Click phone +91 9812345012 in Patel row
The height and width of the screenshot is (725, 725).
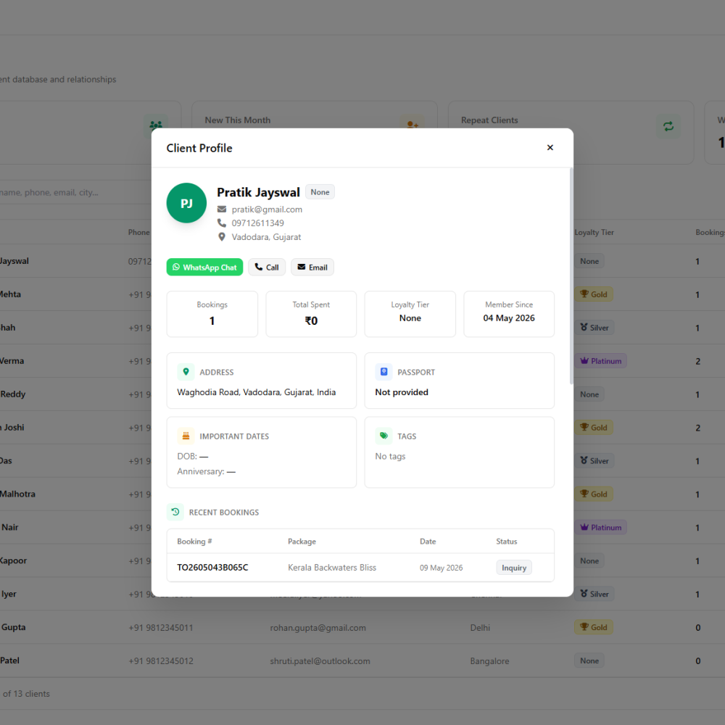click(160, 661)
